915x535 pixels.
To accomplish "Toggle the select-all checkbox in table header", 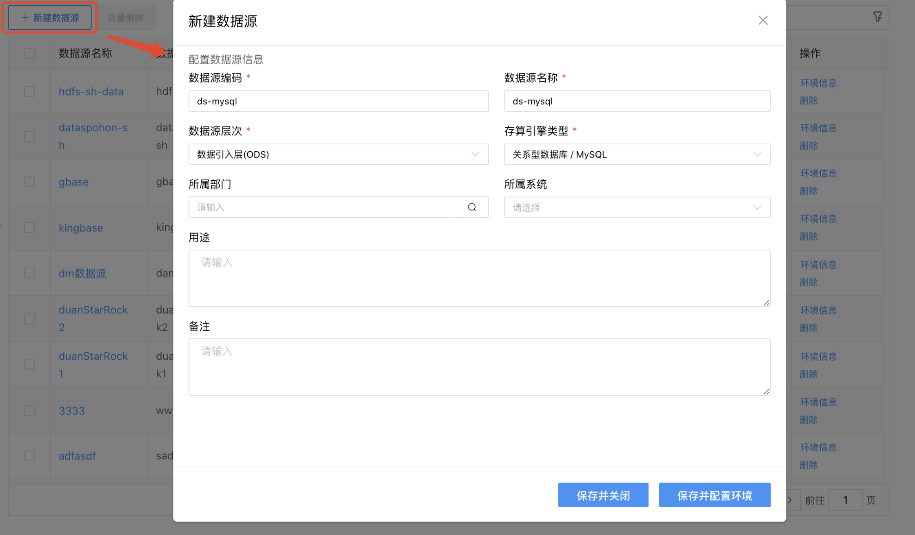I will 29,53.
